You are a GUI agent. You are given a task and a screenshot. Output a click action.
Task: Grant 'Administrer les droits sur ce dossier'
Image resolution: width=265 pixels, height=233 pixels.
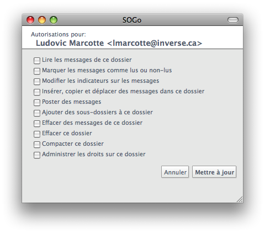coord(37,155)
